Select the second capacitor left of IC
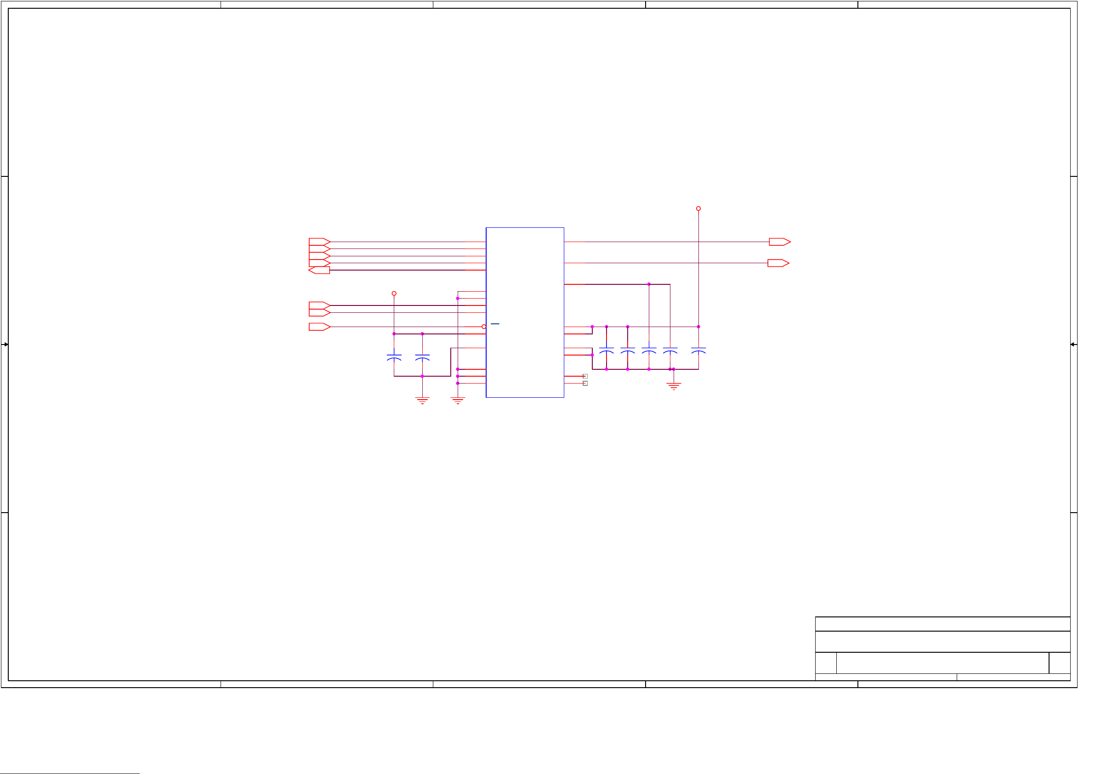This screenshot has width=1095, height=774. coord(422,357)
